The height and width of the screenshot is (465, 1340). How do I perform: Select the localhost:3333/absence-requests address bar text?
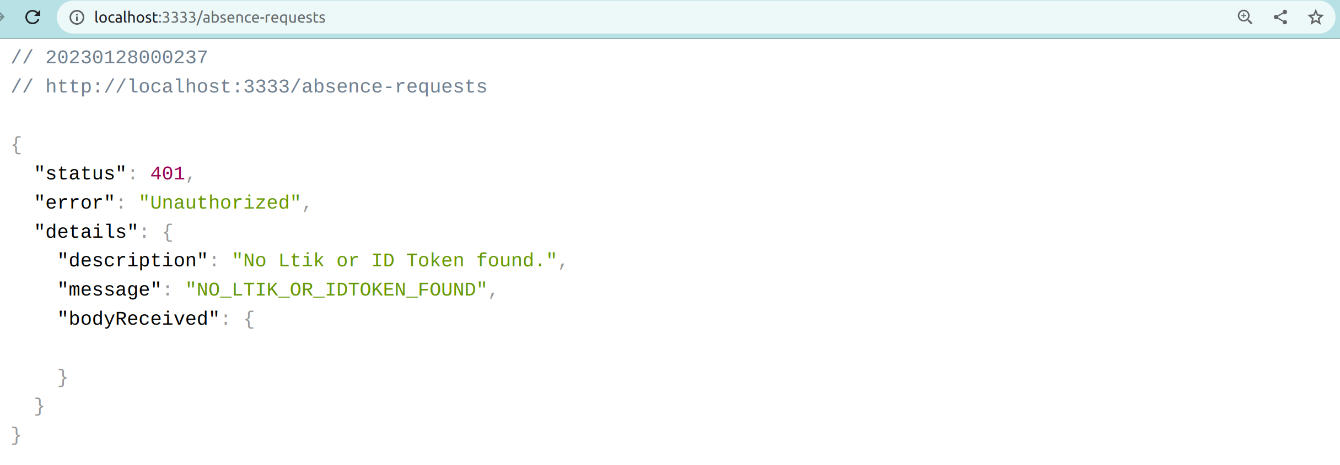coord(209,17)
